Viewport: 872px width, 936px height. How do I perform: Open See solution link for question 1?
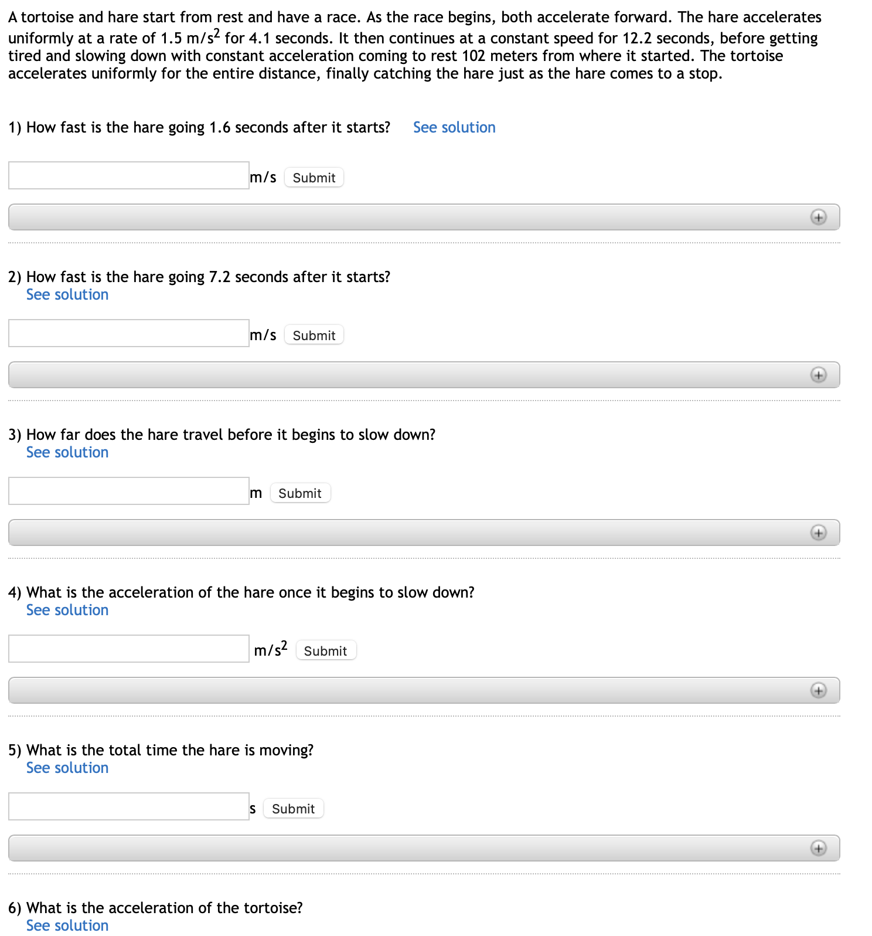point(454,127)
